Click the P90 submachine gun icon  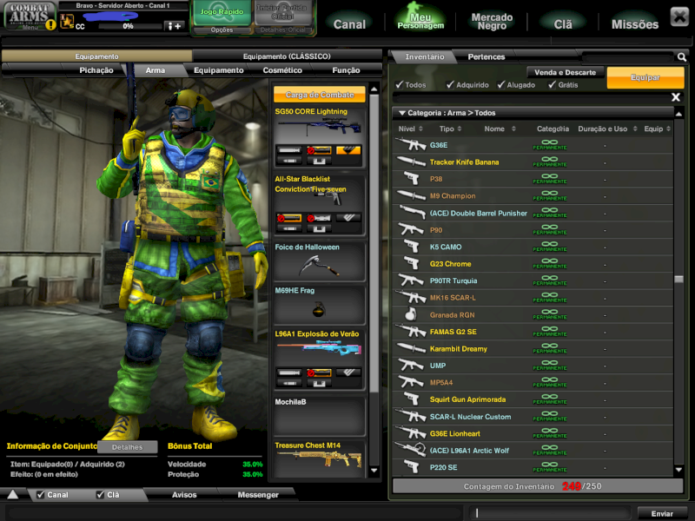(411, 229)
